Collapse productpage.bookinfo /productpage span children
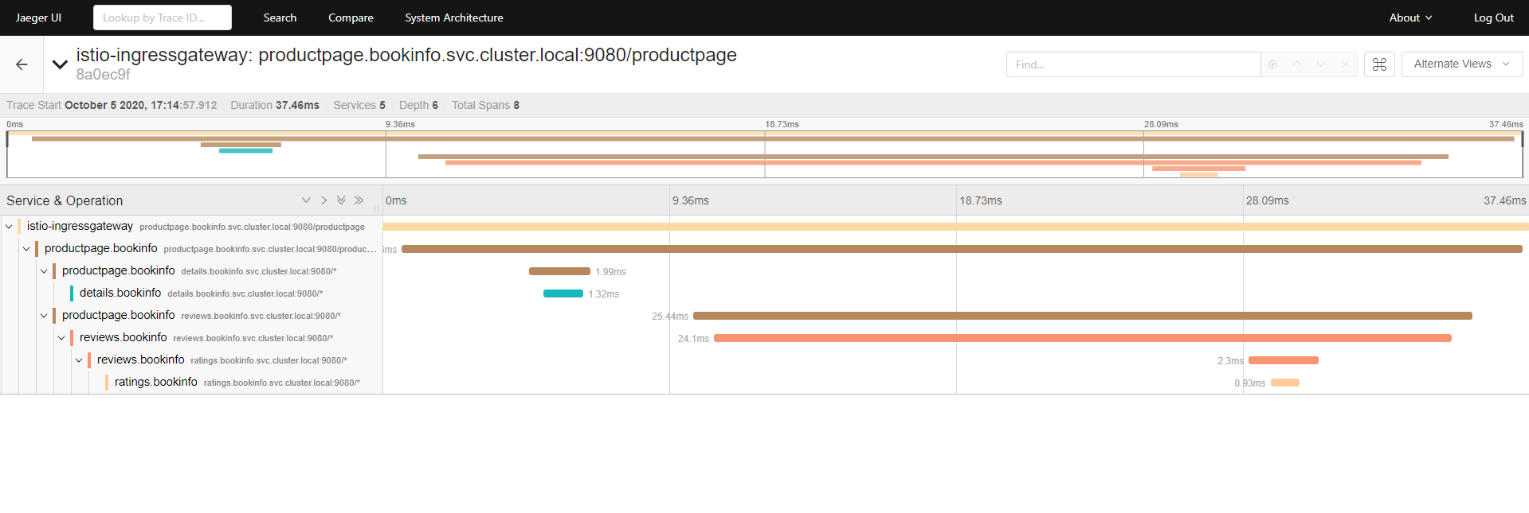 pos(26,249)
